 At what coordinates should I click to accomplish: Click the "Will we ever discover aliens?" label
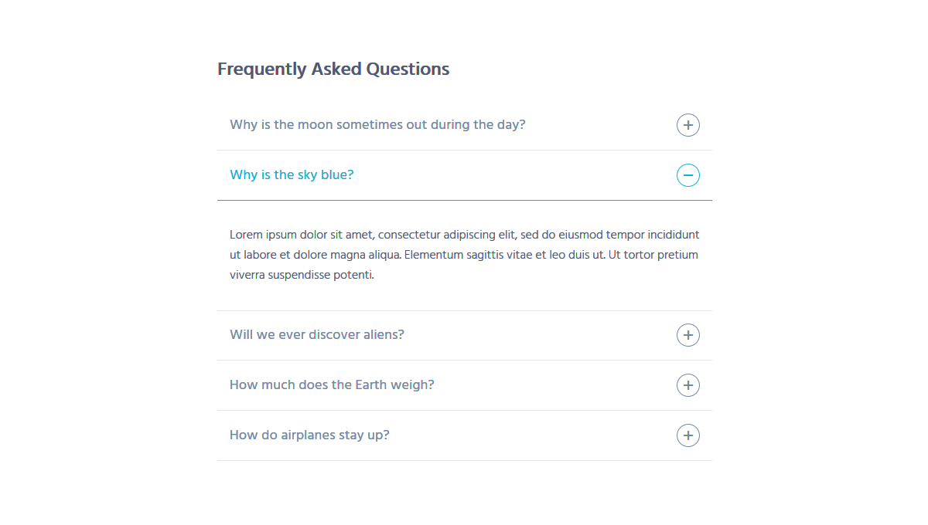[316, 334]
